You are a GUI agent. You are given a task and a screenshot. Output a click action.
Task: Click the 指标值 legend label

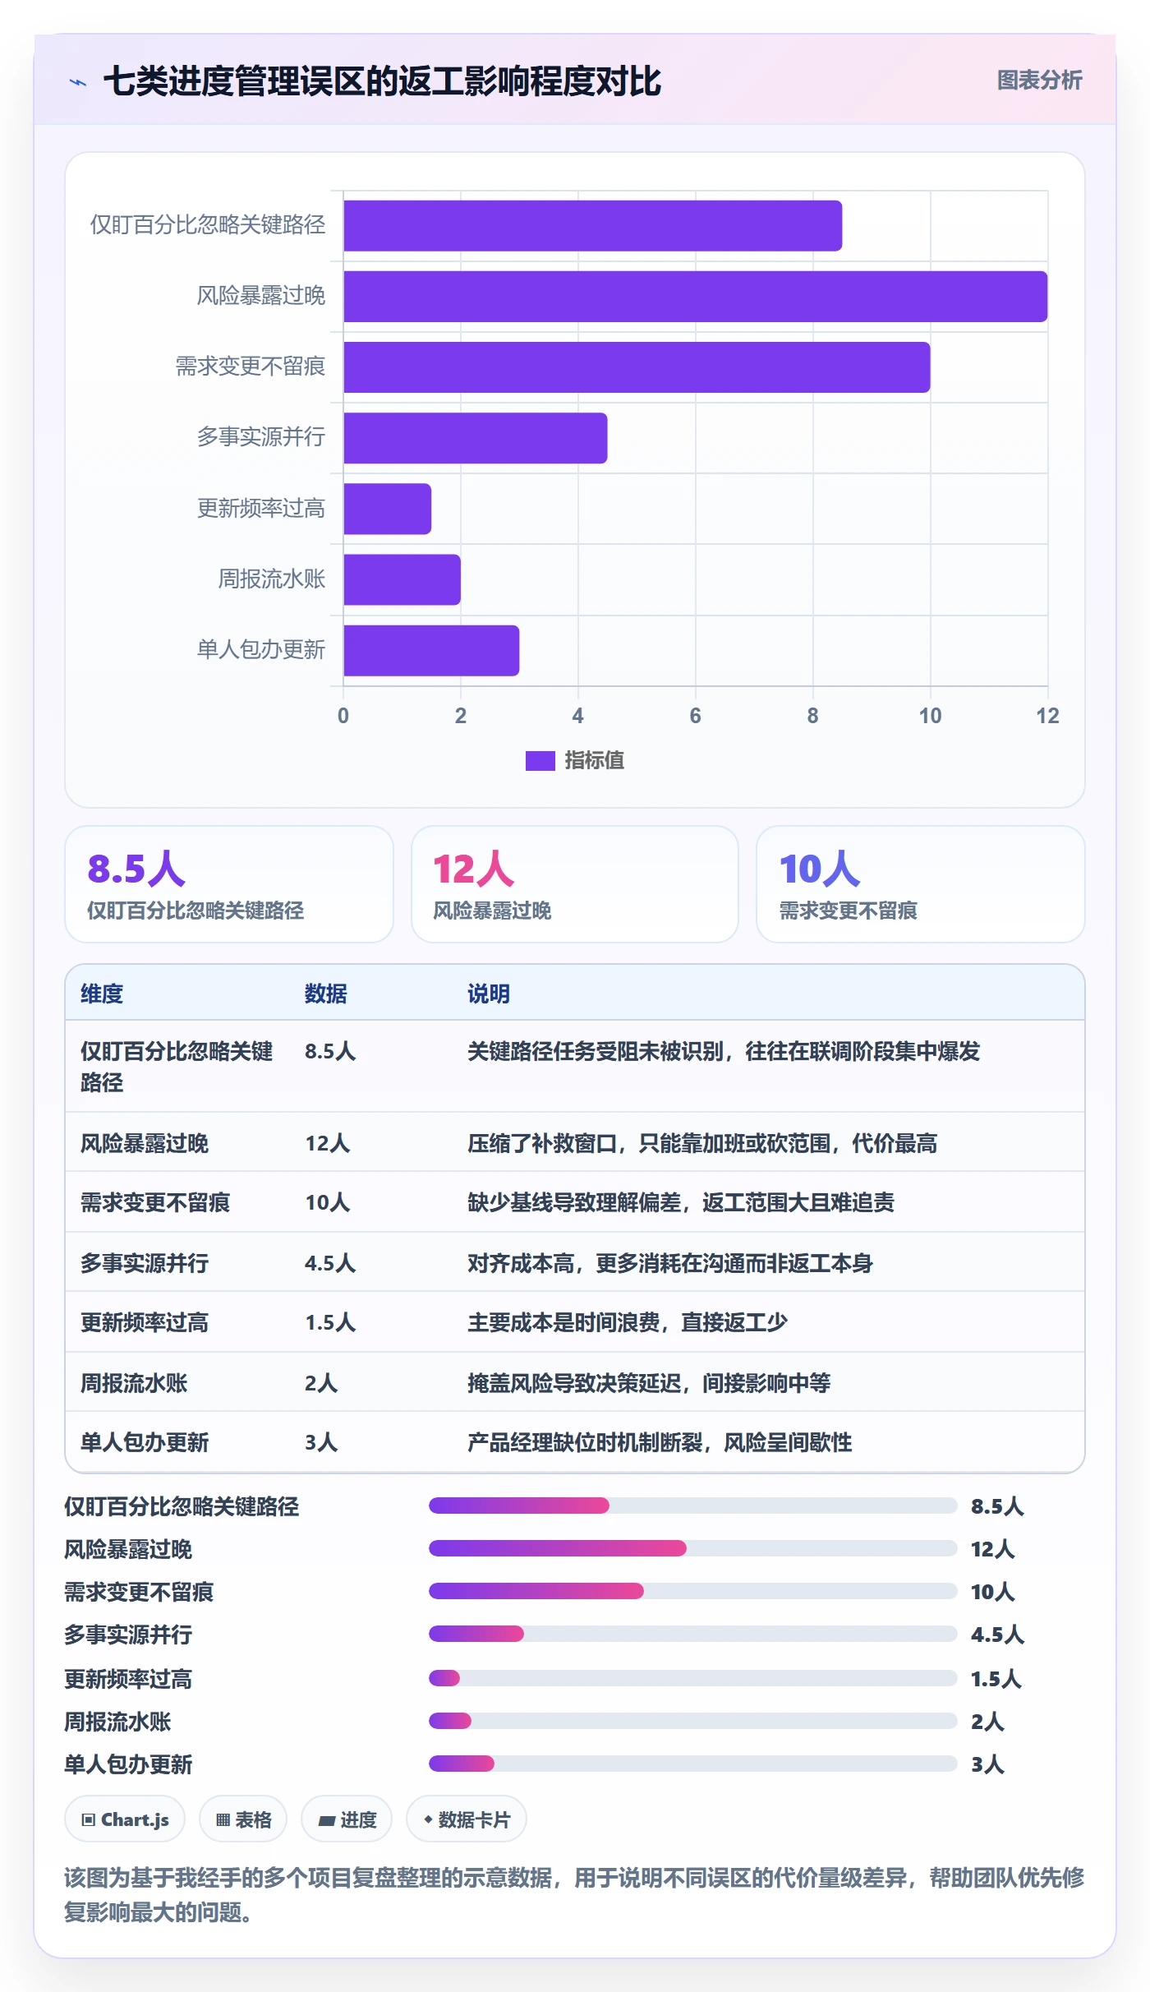pos(594,761)
